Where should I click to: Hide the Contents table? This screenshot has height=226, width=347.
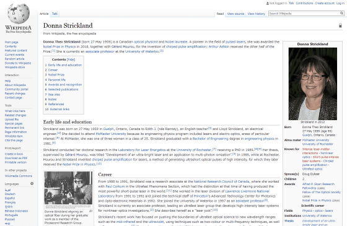(x=71, y=59)
